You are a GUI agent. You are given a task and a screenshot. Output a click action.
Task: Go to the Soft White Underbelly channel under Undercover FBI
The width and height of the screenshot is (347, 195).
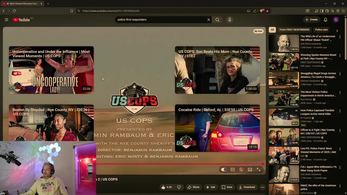pos(311,44)
